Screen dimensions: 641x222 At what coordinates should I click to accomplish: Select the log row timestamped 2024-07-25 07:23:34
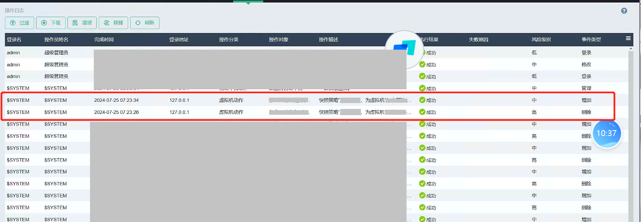[116, 100]
